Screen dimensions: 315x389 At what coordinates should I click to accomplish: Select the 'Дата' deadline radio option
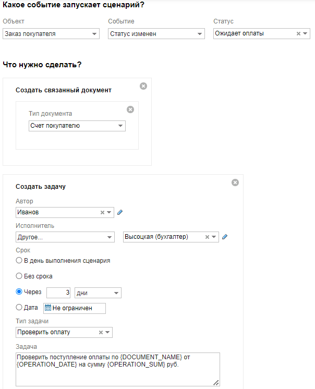pyautogui.click(x=19, y=308)
